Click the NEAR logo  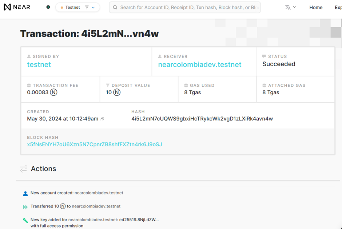17,7
